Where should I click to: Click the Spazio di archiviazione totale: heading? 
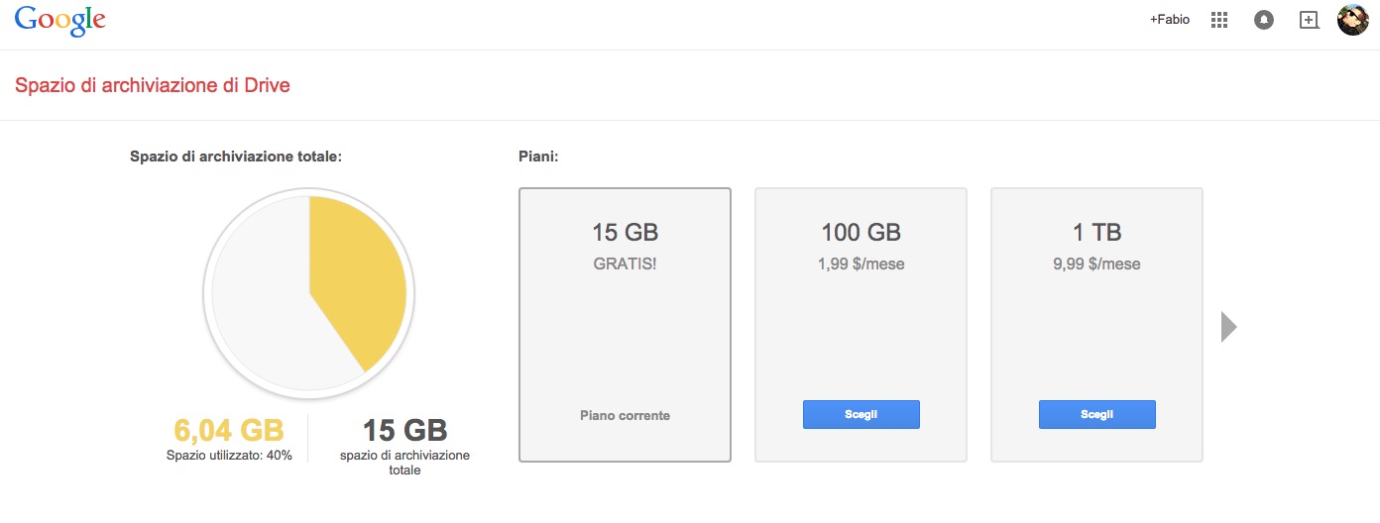236,157
